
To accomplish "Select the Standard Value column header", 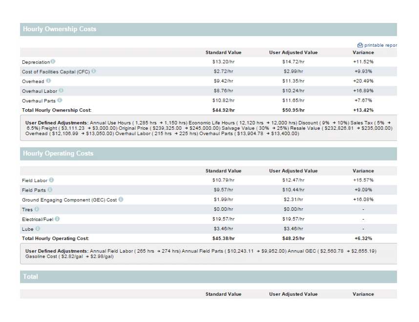I will (223, 52).
